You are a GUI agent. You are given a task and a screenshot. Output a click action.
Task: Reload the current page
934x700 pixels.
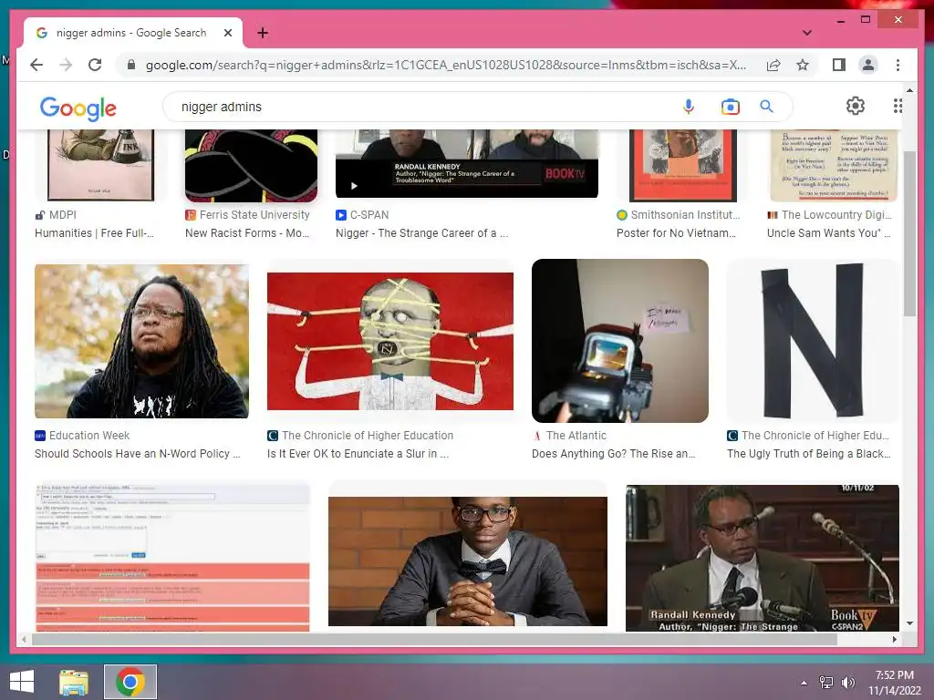point(95,65)
